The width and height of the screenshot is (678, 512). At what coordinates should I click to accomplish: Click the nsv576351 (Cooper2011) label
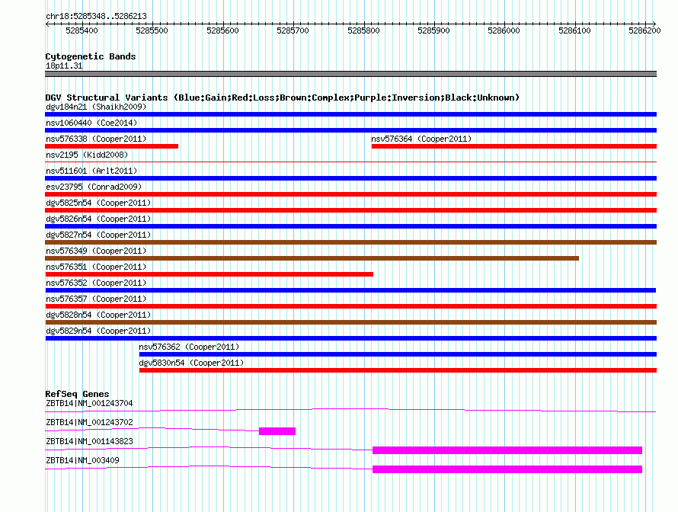point(96,267)
